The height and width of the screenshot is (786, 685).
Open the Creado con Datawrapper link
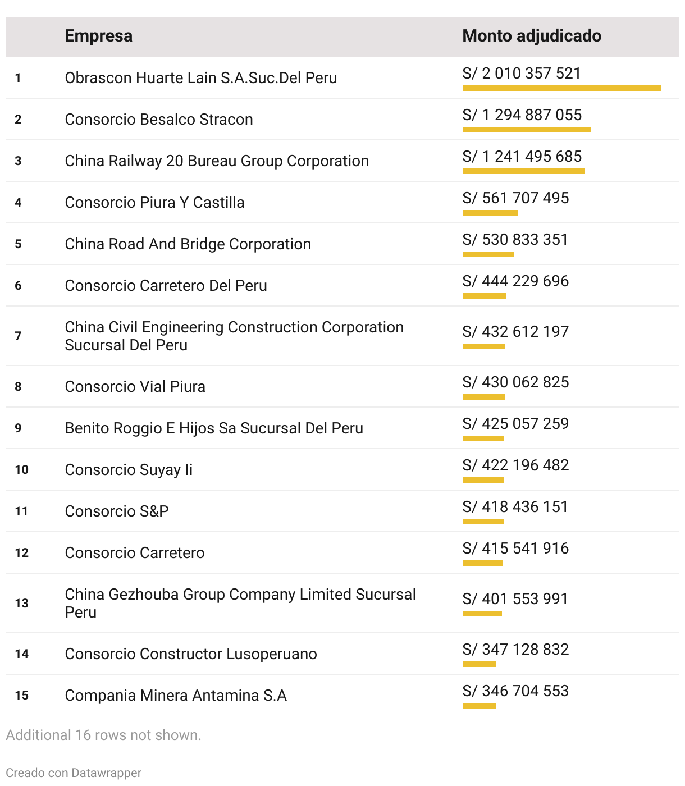coord(74,773)
